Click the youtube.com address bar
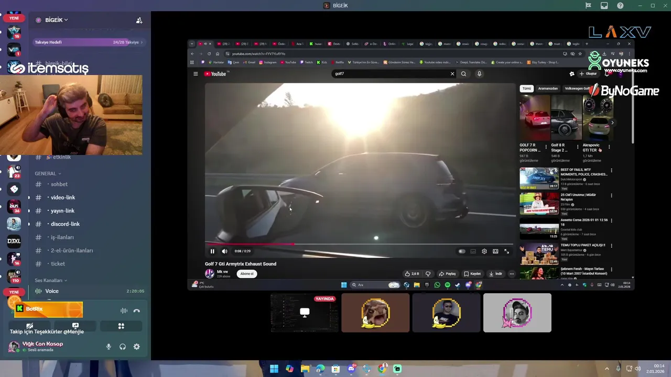The height and width of the screenshot is (377, 671). tap(393, 53)
